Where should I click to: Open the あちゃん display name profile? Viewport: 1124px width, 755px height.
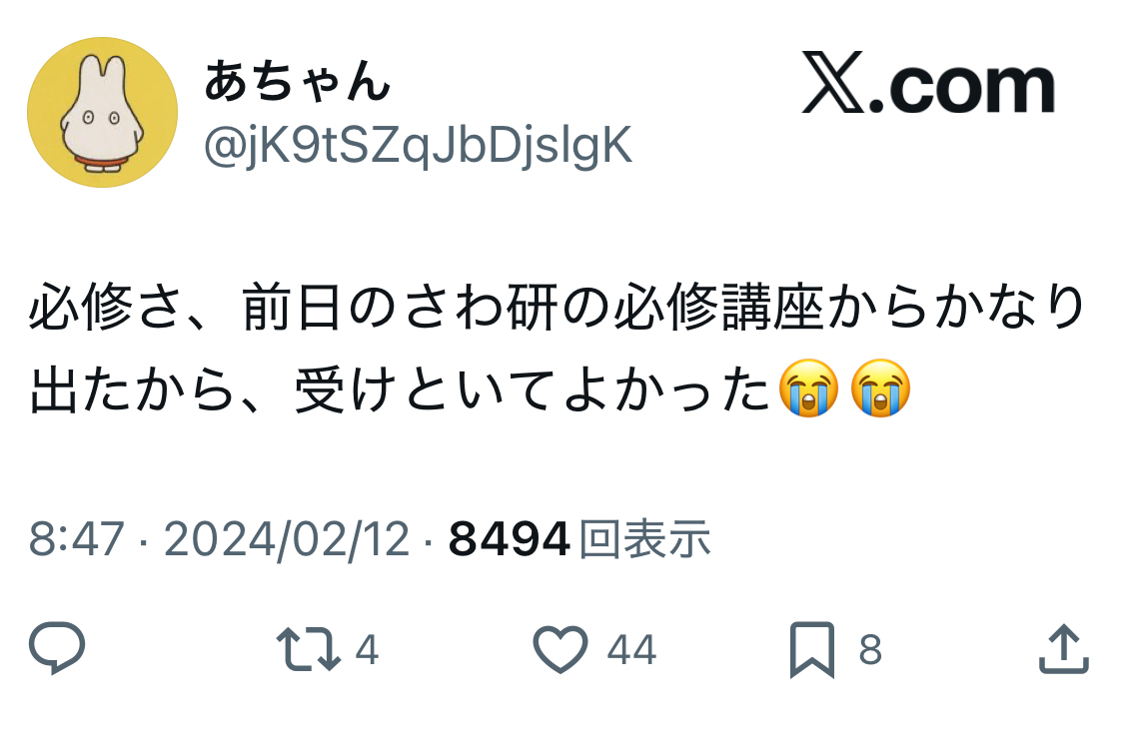[x=298, y=81]
